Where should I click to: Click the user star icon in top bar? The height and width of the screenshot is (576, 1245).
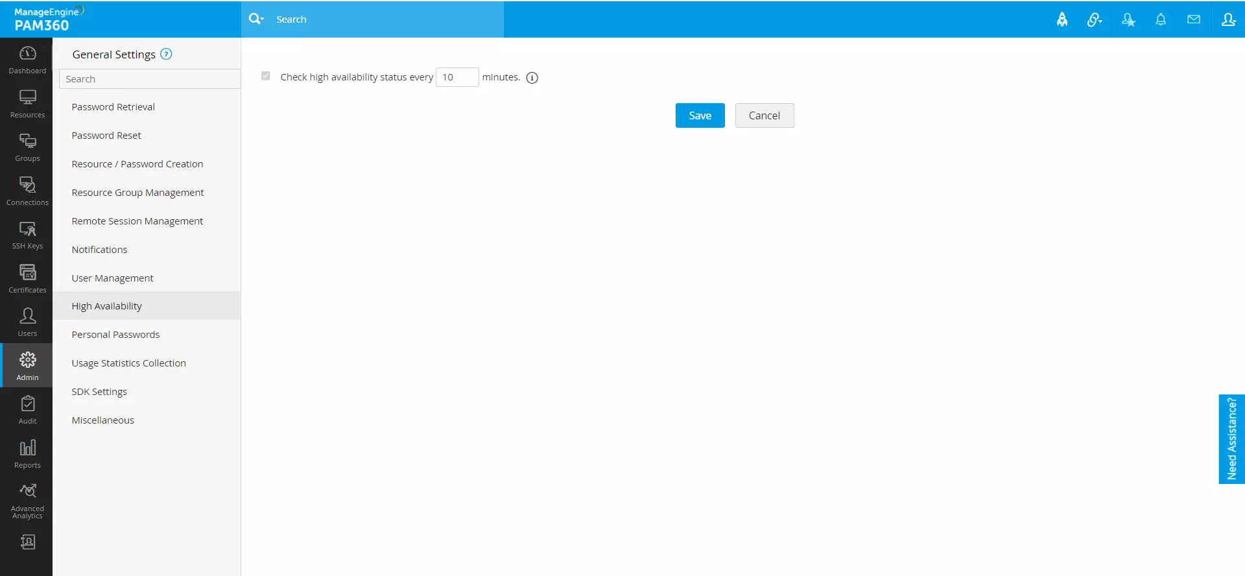(1128, 19)
